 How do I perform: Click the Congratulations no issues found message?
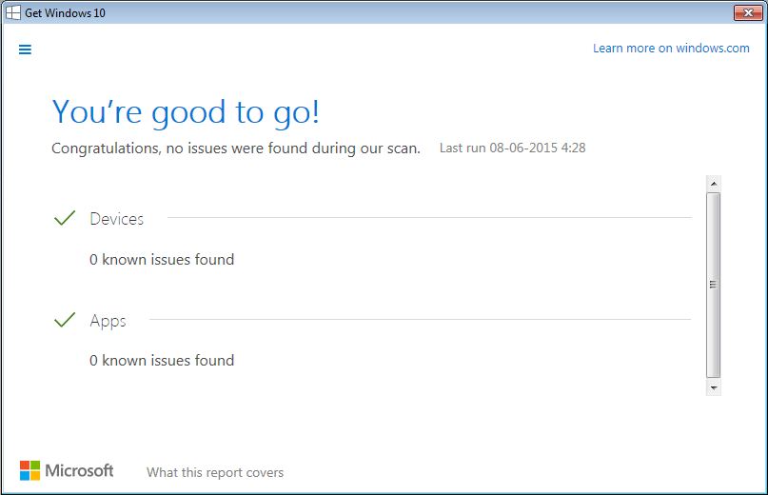pyautogui.click(x=236, y=148)
